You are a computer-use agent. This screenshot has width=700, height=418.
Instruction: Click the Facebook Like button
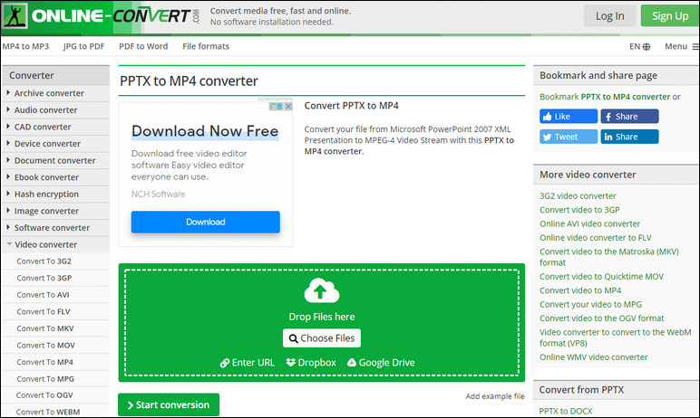(569, 117)
